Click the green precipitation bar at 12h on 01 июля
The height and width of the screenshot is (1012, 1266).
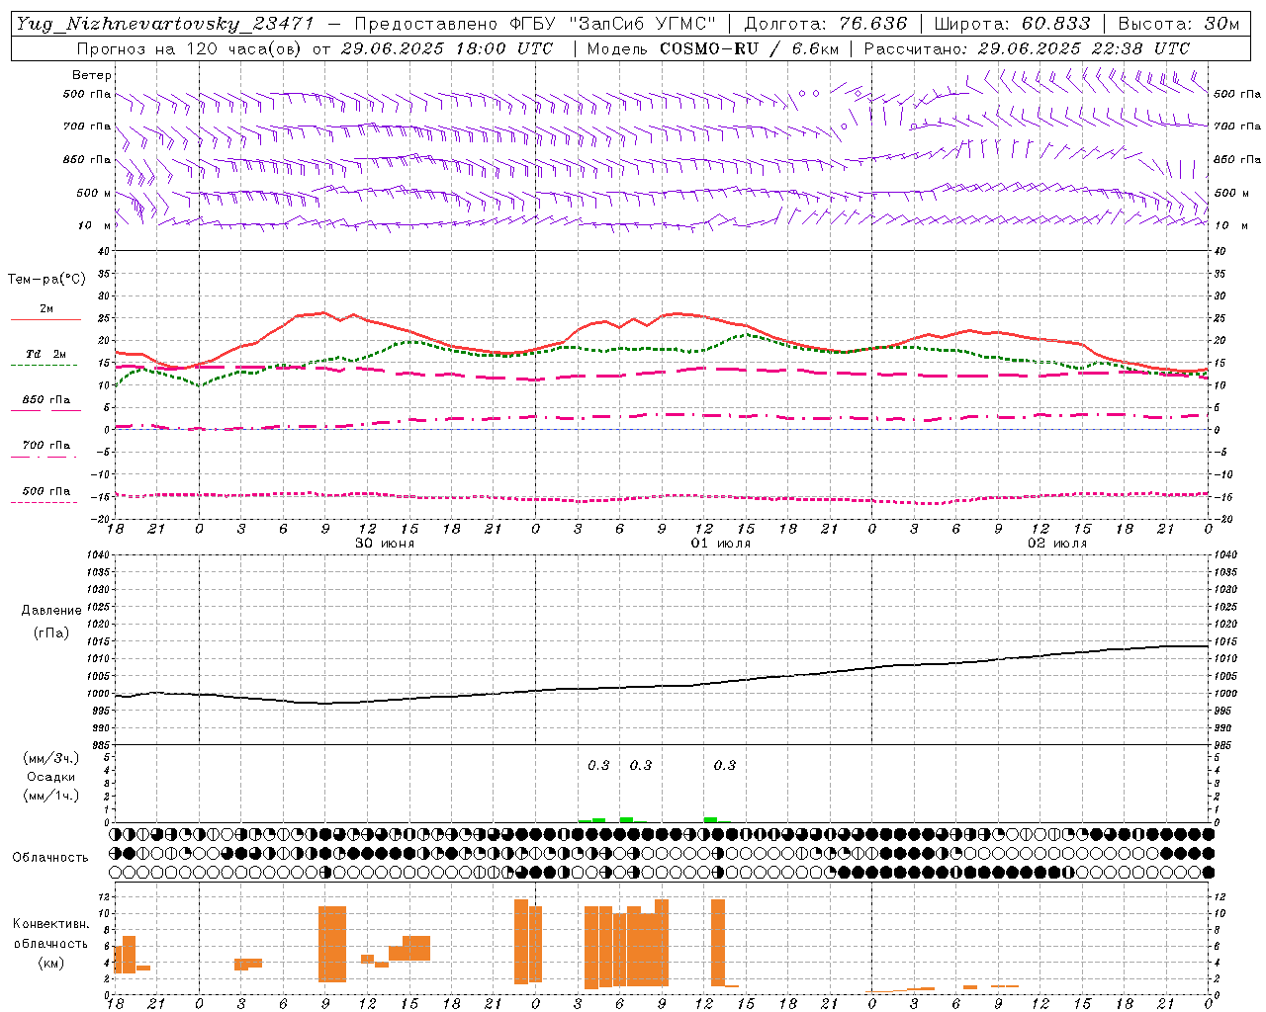click(x=710, y=819)
